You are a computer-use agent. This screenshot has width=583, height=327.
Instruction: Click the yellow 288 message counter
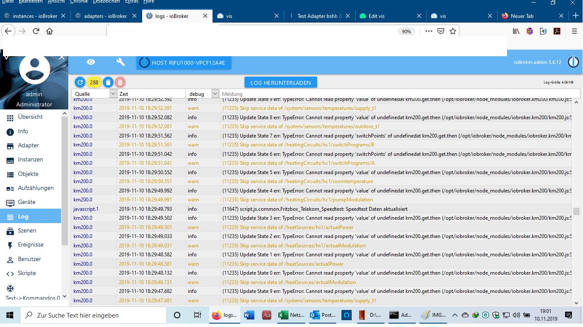tap(94, 82)
